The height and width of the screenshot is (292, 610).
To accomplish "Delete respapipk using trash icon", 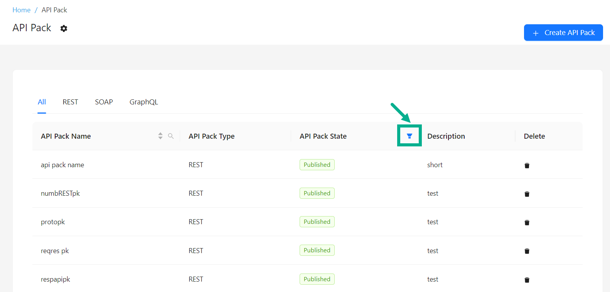I will tap(527, 280).
